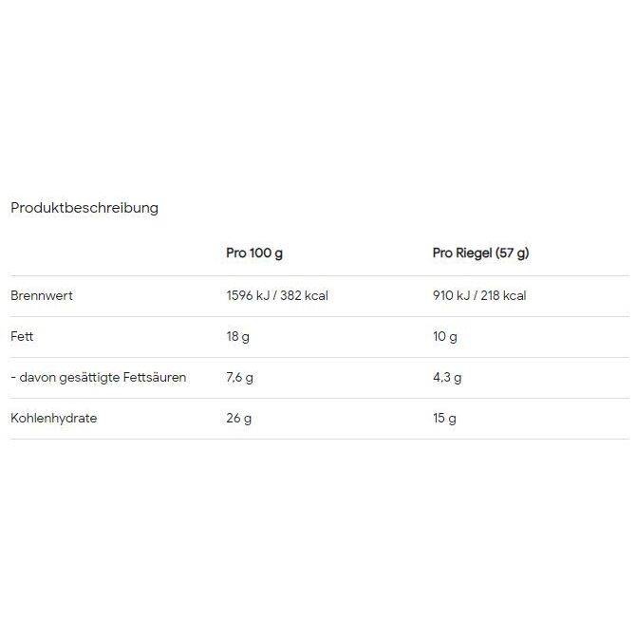Select the 15 g carbohydrate value

pos(444,418)
